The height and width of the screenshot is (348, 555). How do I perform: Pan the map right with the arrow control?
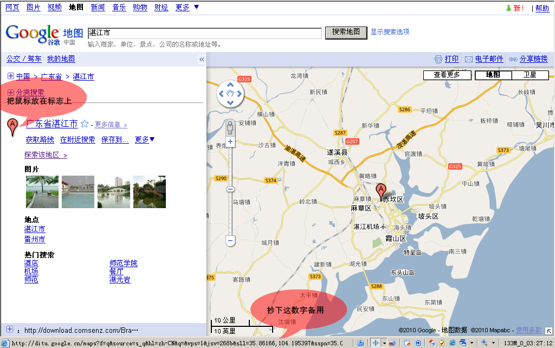[x=240, y=94]
